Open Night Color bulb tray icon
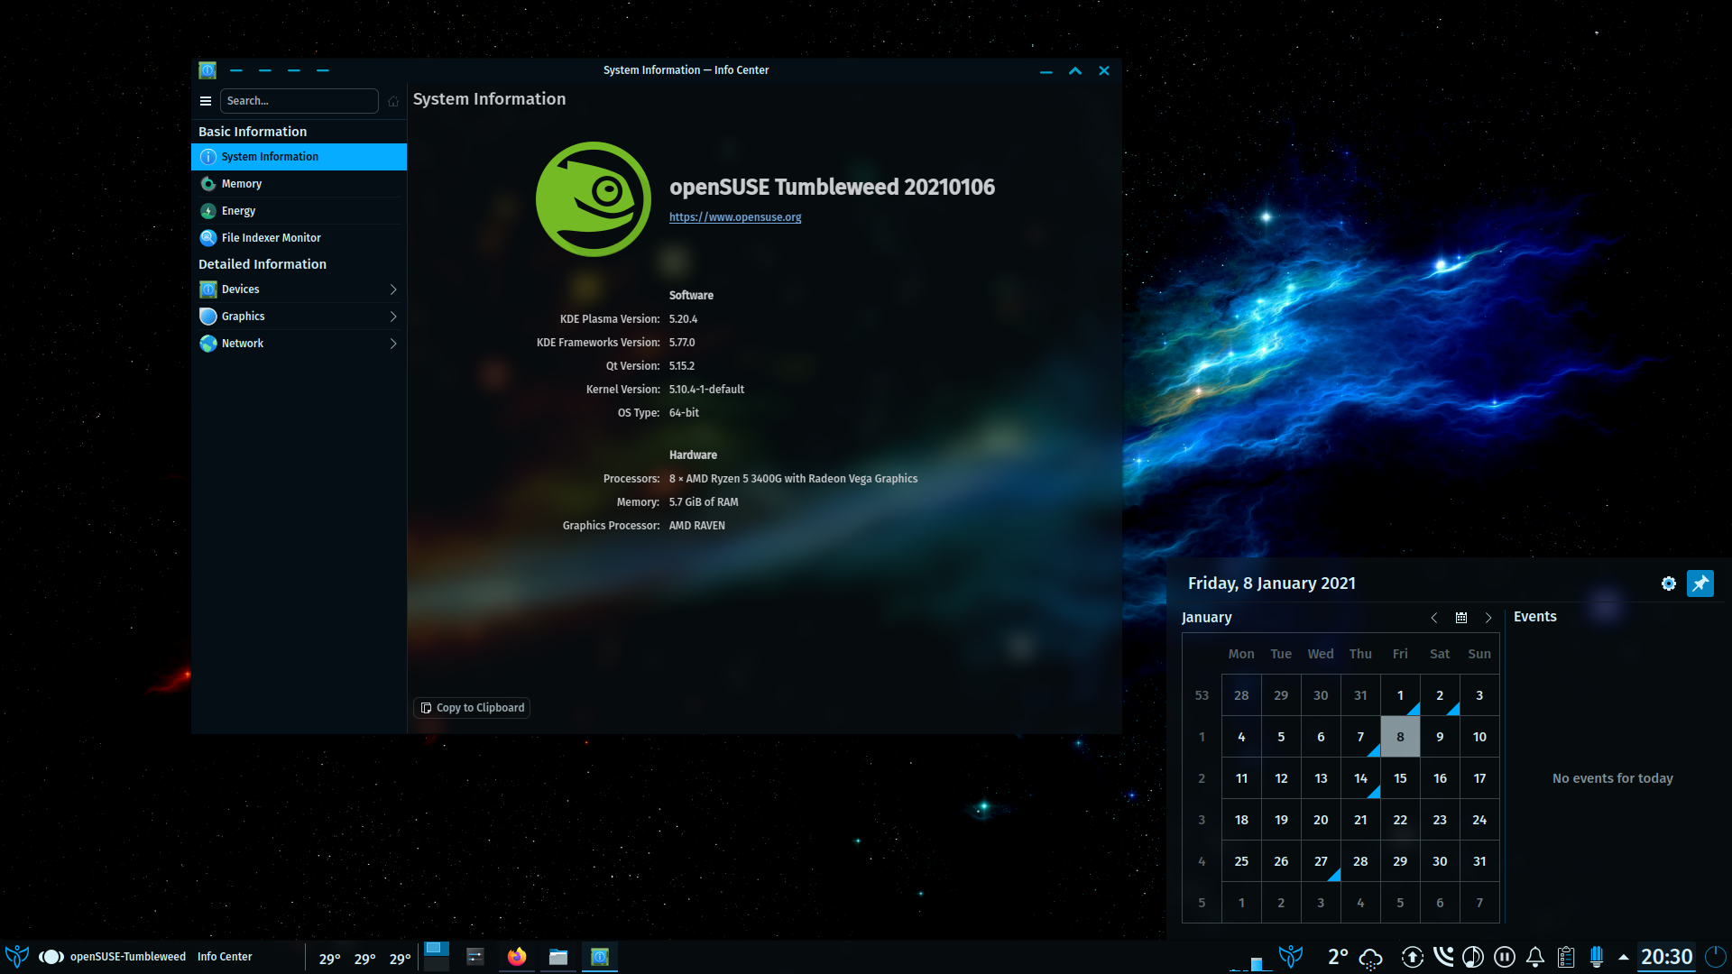The height and width of the screenshot is (974, 1732). pyautogui.click(x=1597, y=958)
